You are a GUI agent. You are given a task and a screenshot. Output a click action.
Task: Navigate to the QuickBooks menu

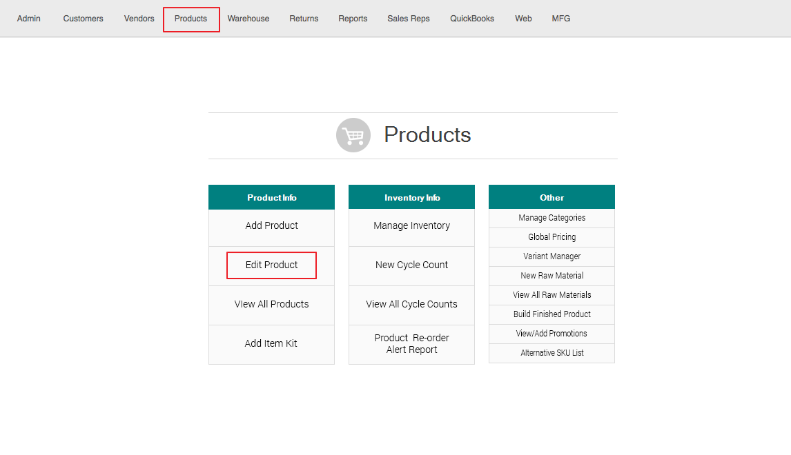click(472, 19)
